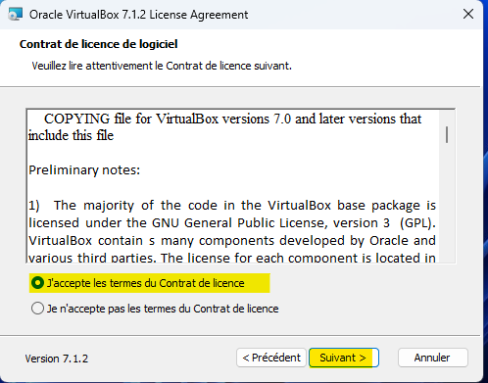488x383 pixels.
Task: Select "Je n'accepte pas les termes" radio button
Action: point(37,309)
